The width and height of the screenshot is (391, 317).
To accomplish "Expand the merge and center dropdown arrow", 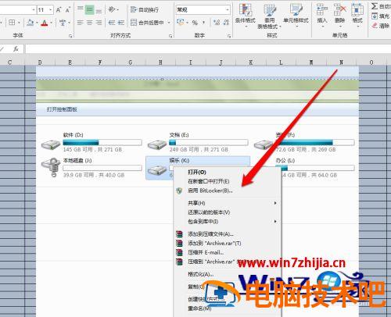I will [169, 23].
